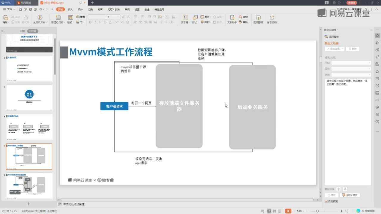Click the Share Document icon
381x214 pixels.
pos(271,17)
